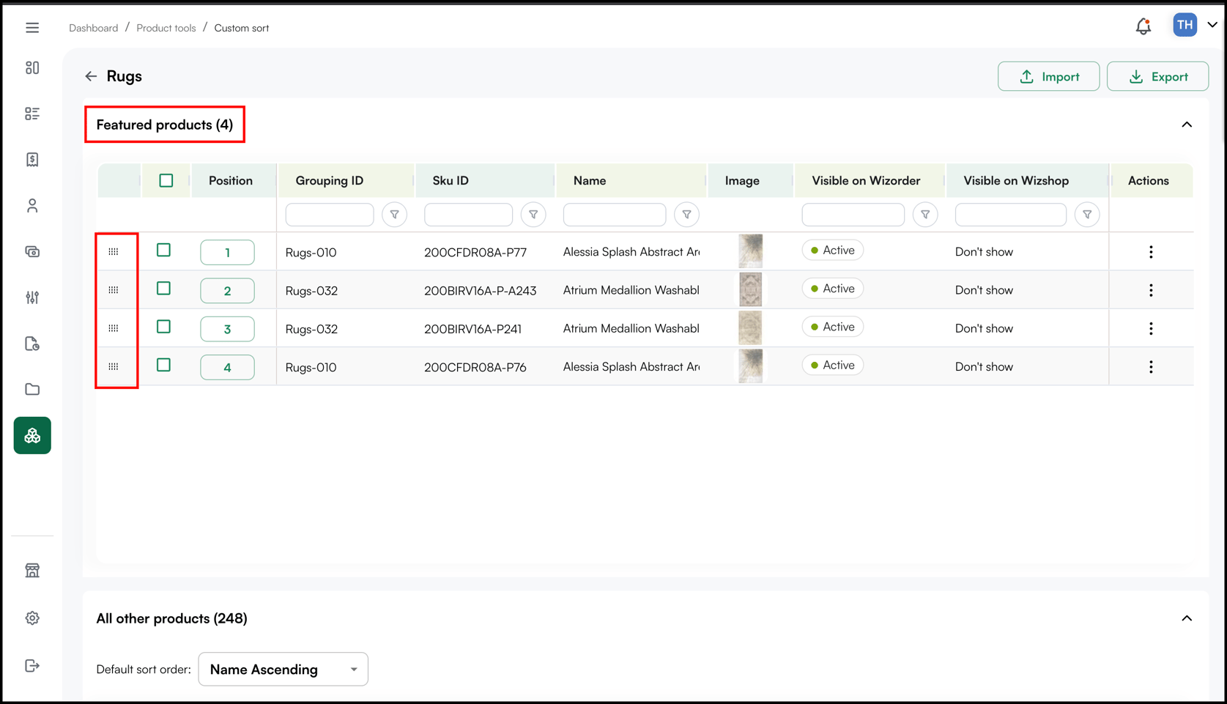Collapse the Featured products section chevron
1227x704 pixels.
pyautogui.click(x=1187, y=125)
